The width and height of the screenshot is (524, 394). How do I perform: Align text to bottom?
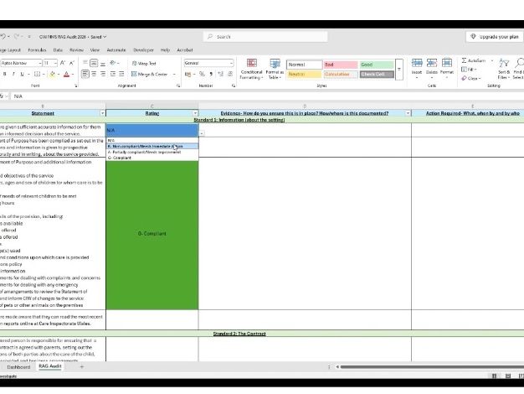(103, 63)
